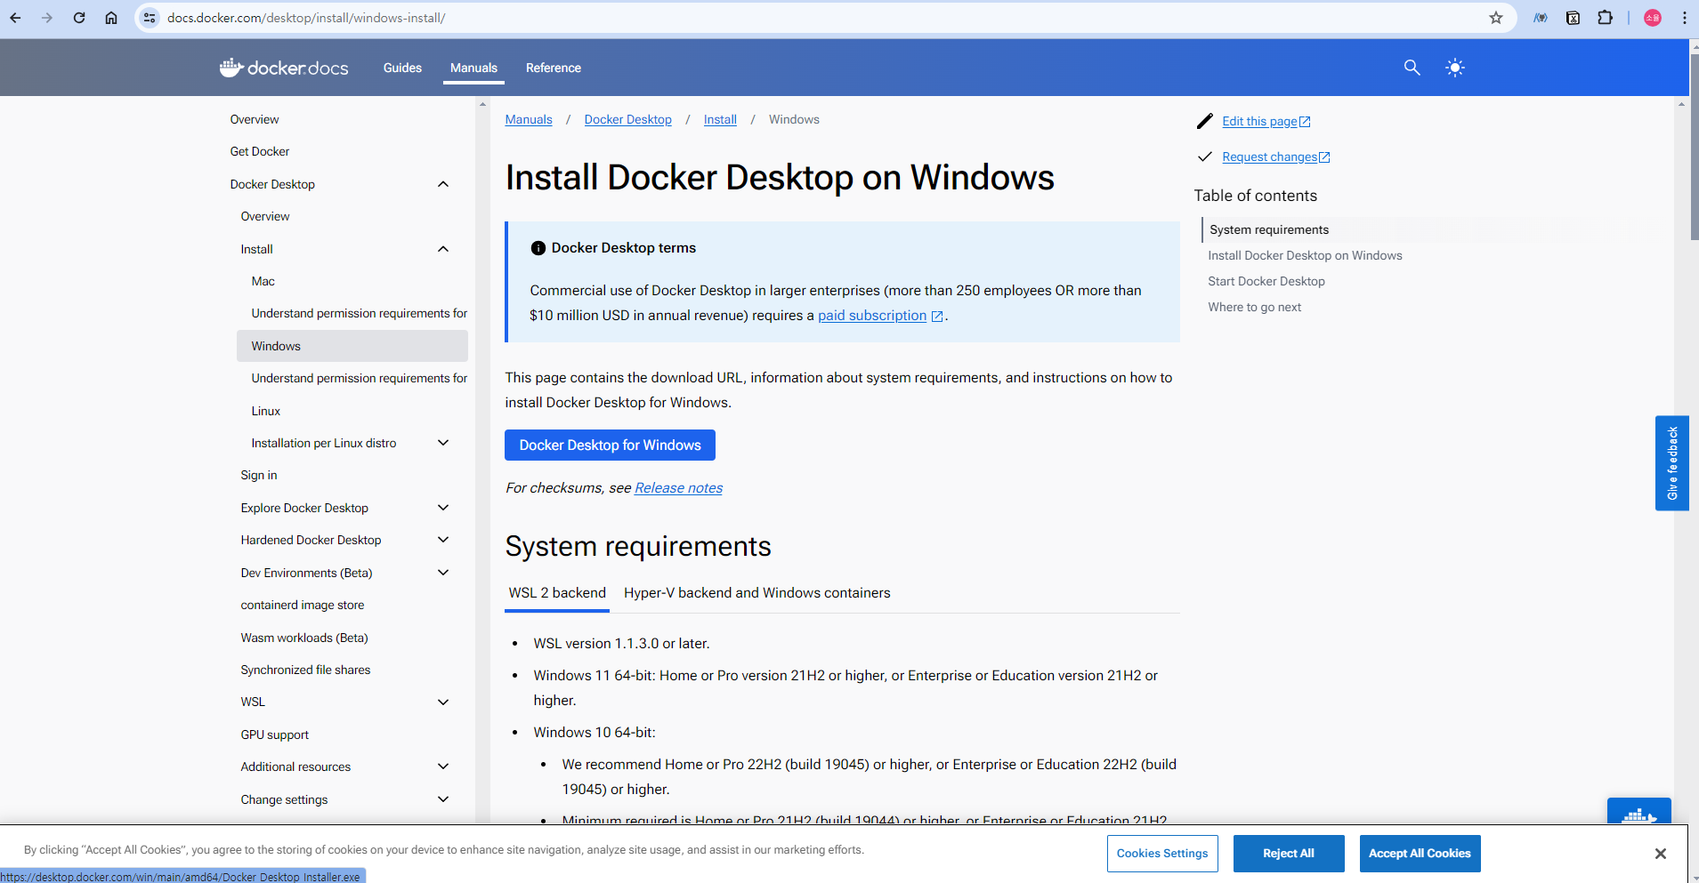The image size is (1699, 883).
Task: Download Docker Desktop for Windows
Action: coord(611,446)
